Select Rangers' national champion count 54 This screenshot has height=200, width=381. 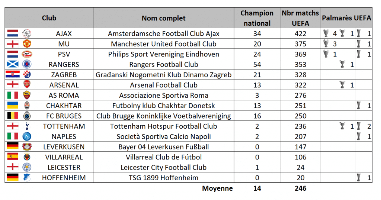click(257, 64)
